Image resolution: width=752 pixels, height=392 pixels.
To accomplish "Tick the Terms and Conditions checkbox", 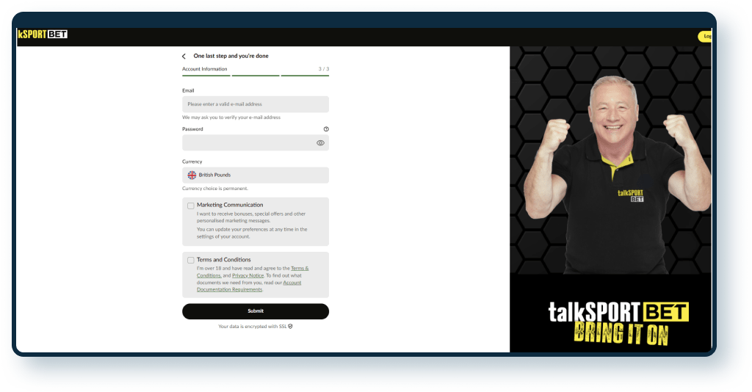I will [x=191, y=260].
